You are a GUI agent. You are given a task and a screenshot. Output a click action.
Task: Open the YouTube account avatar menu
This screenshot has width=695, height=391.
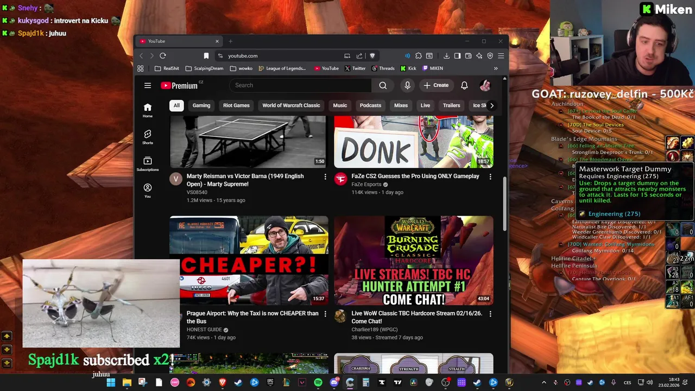click(485, 85)
